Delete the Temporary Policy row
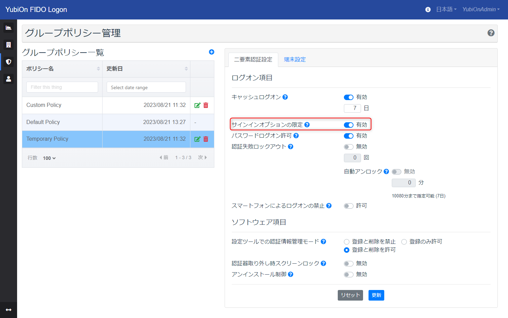508x318 pixels. coord(206,139)
